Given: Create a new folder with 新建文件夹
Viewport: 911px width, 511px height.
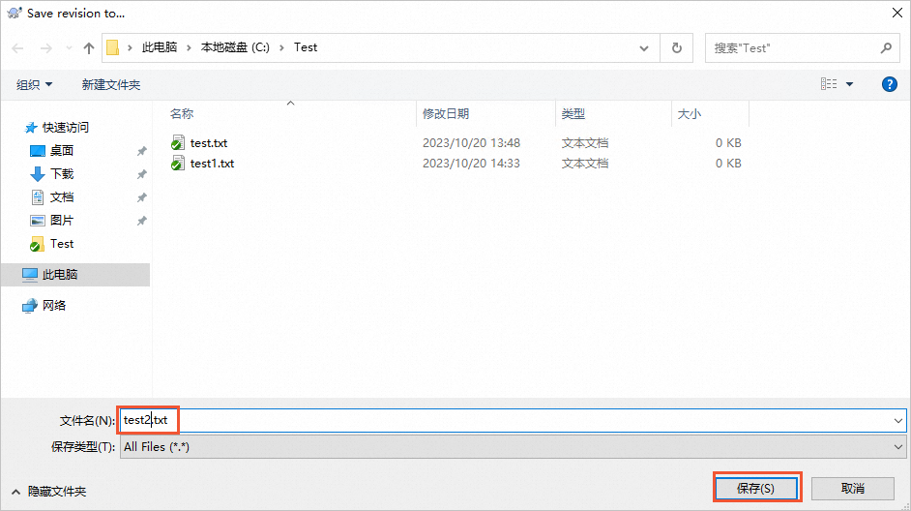Looking at the screenshot, I should 111,85.
